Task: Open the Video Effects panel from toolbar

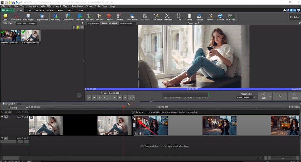Action: 132,17
